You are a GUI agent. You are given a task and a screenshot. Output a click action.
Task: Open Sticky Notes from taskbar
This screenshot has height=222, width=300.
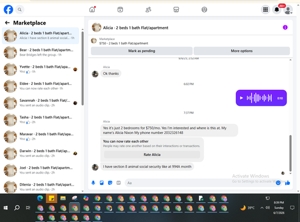tap(52, 198)
